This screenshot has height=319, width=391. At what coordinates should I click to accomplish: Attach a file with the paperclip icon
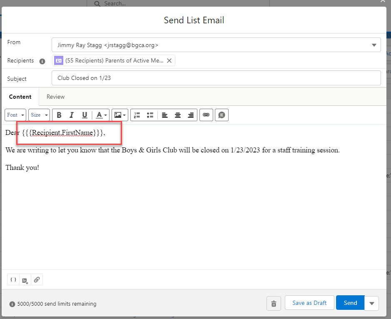(37, 279)
